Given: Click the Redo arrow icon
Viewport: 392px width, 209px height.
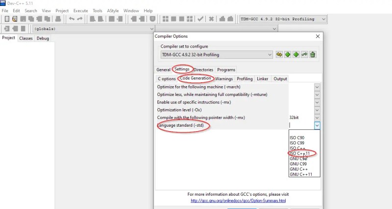Looking at the screenshot, I should (x=80, y=19).
